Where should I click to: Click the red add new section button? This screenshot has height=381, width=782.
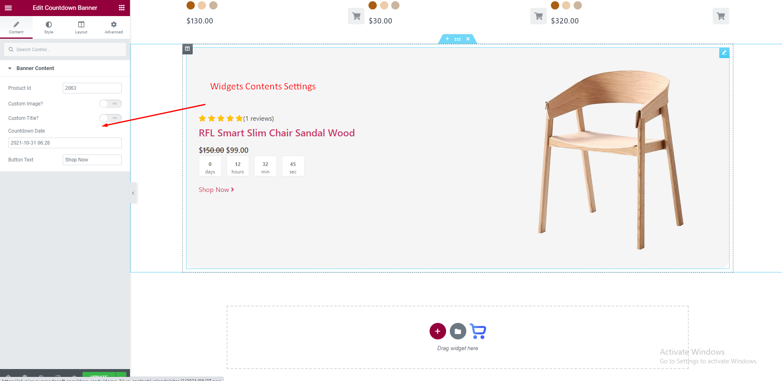coord(437,331)
